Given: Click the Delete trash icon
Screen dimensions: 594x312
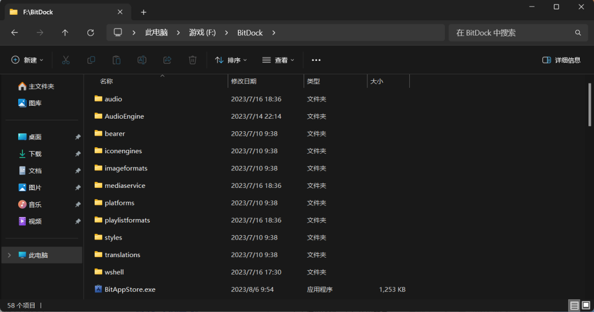Looking at the screenshot, I should coord(193,60).
